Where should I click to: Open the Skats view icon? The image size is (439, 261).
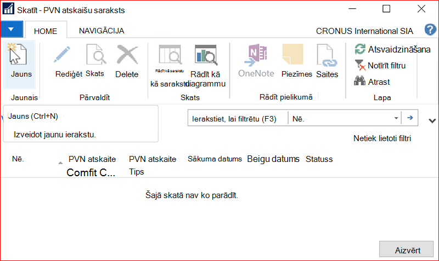click(x=96, y=54)
